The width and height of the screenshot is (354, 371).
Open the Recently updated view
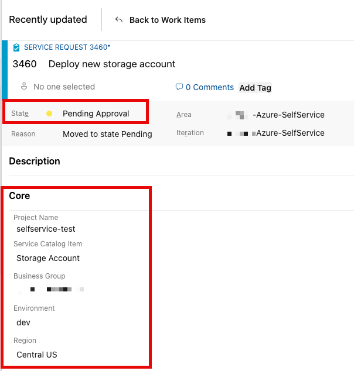[48, 20]
